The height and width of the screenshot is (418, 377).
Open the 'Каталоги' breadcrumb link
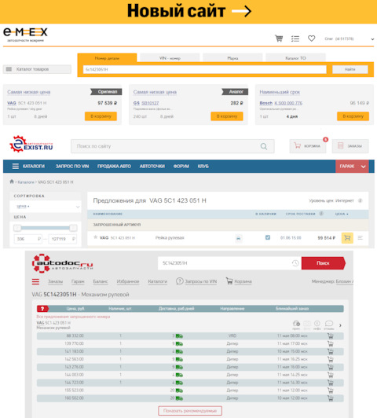coord(26,182)
